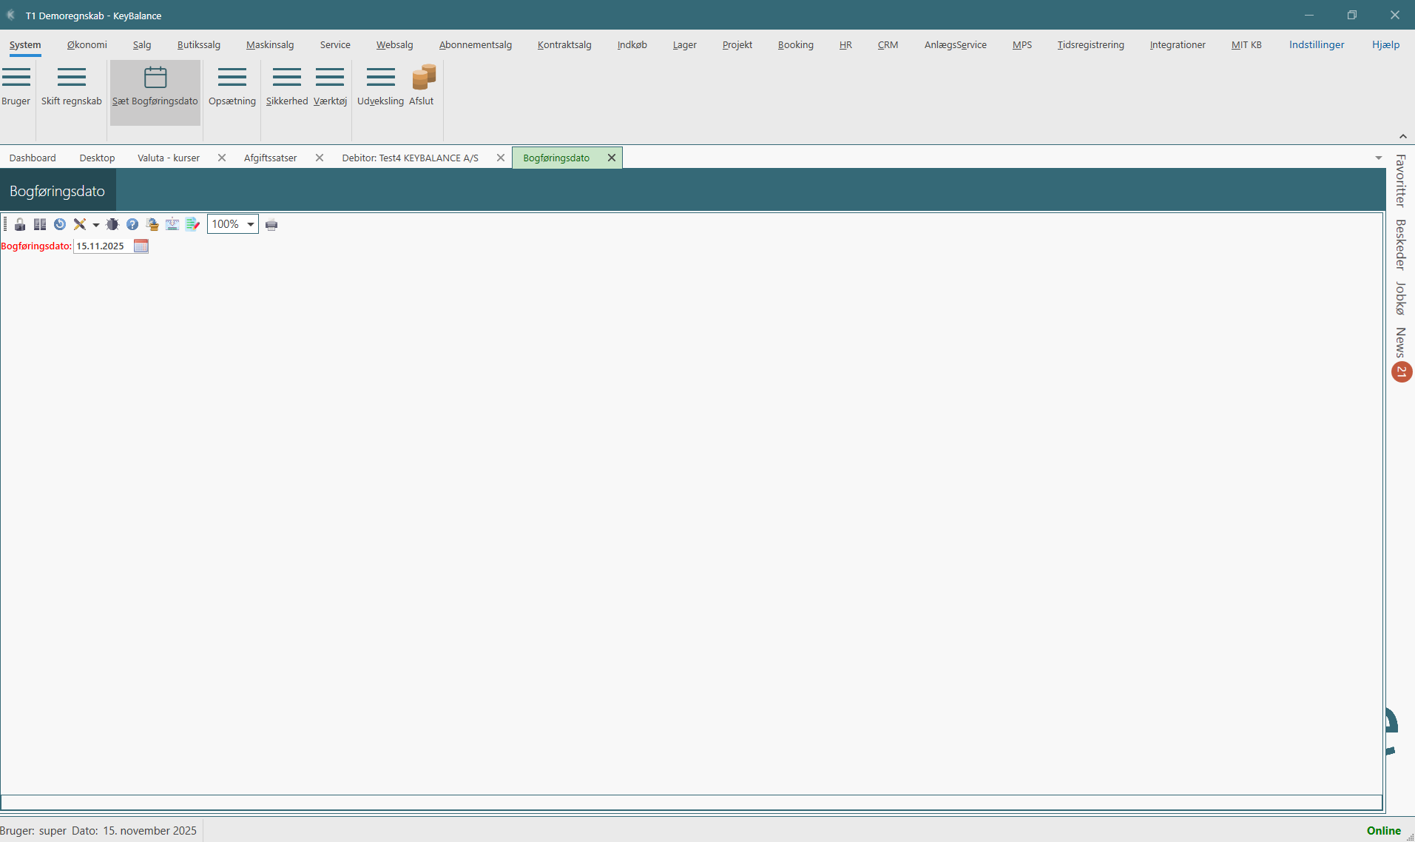Expand the 100% zoom dropdown
Image resolution: width=1415 pixels, height=842 pixels.
click(251, 224)
